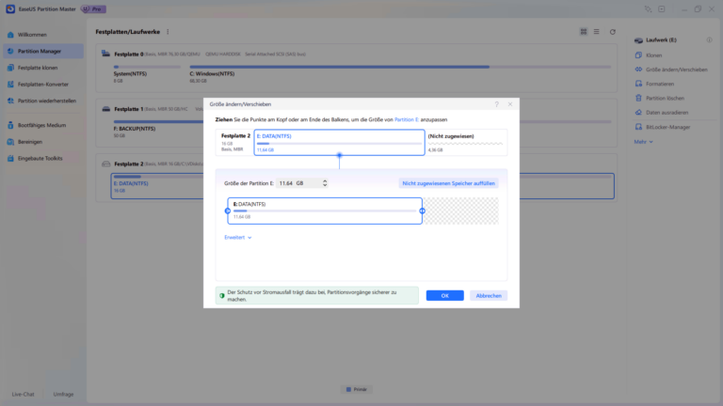This screenshot has width=723, height=406.
Task: Click the Primär legend at bottom
Action: [357, 389]
